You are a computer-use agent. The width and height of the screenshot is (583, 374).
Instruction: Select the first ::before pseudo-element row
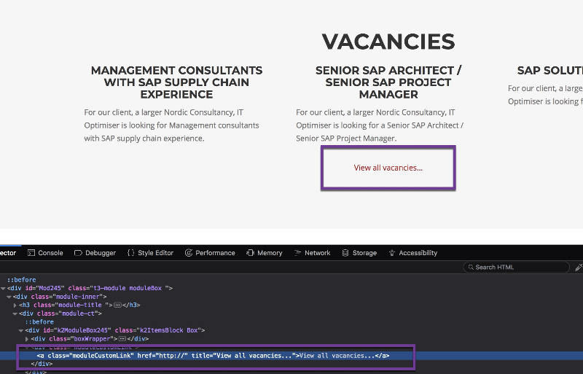coord(22,280)
